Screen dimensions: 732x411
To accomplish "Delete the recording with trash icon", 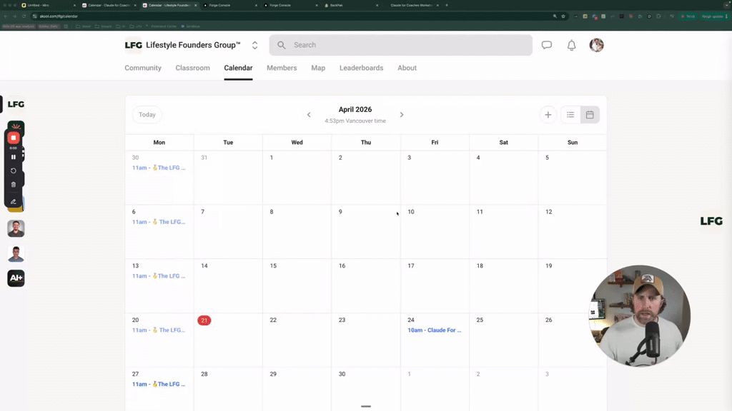I will coord(13,185).
